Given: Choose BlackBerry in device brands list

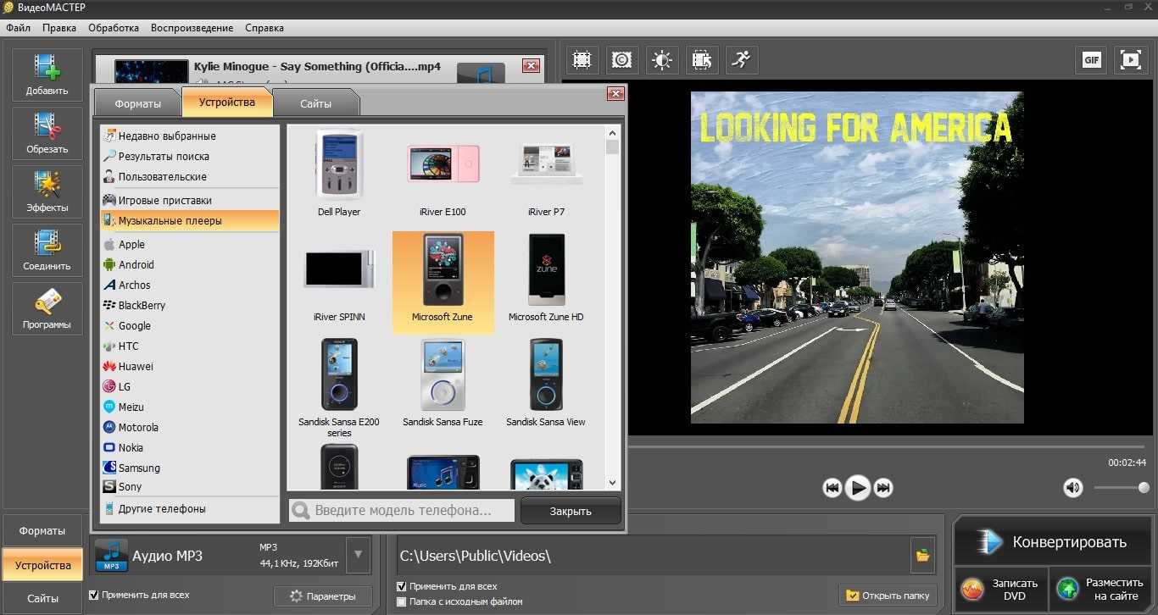Looking at the screenshot, I should pos(190,305).
